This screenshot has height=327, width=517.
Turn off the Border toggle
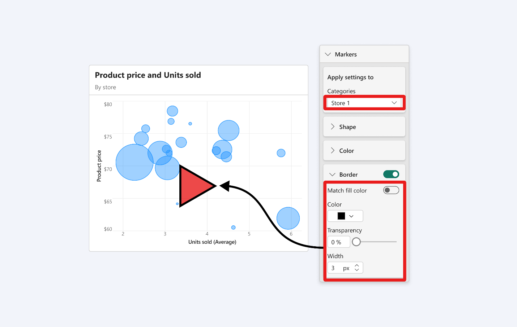coord(391,174)
